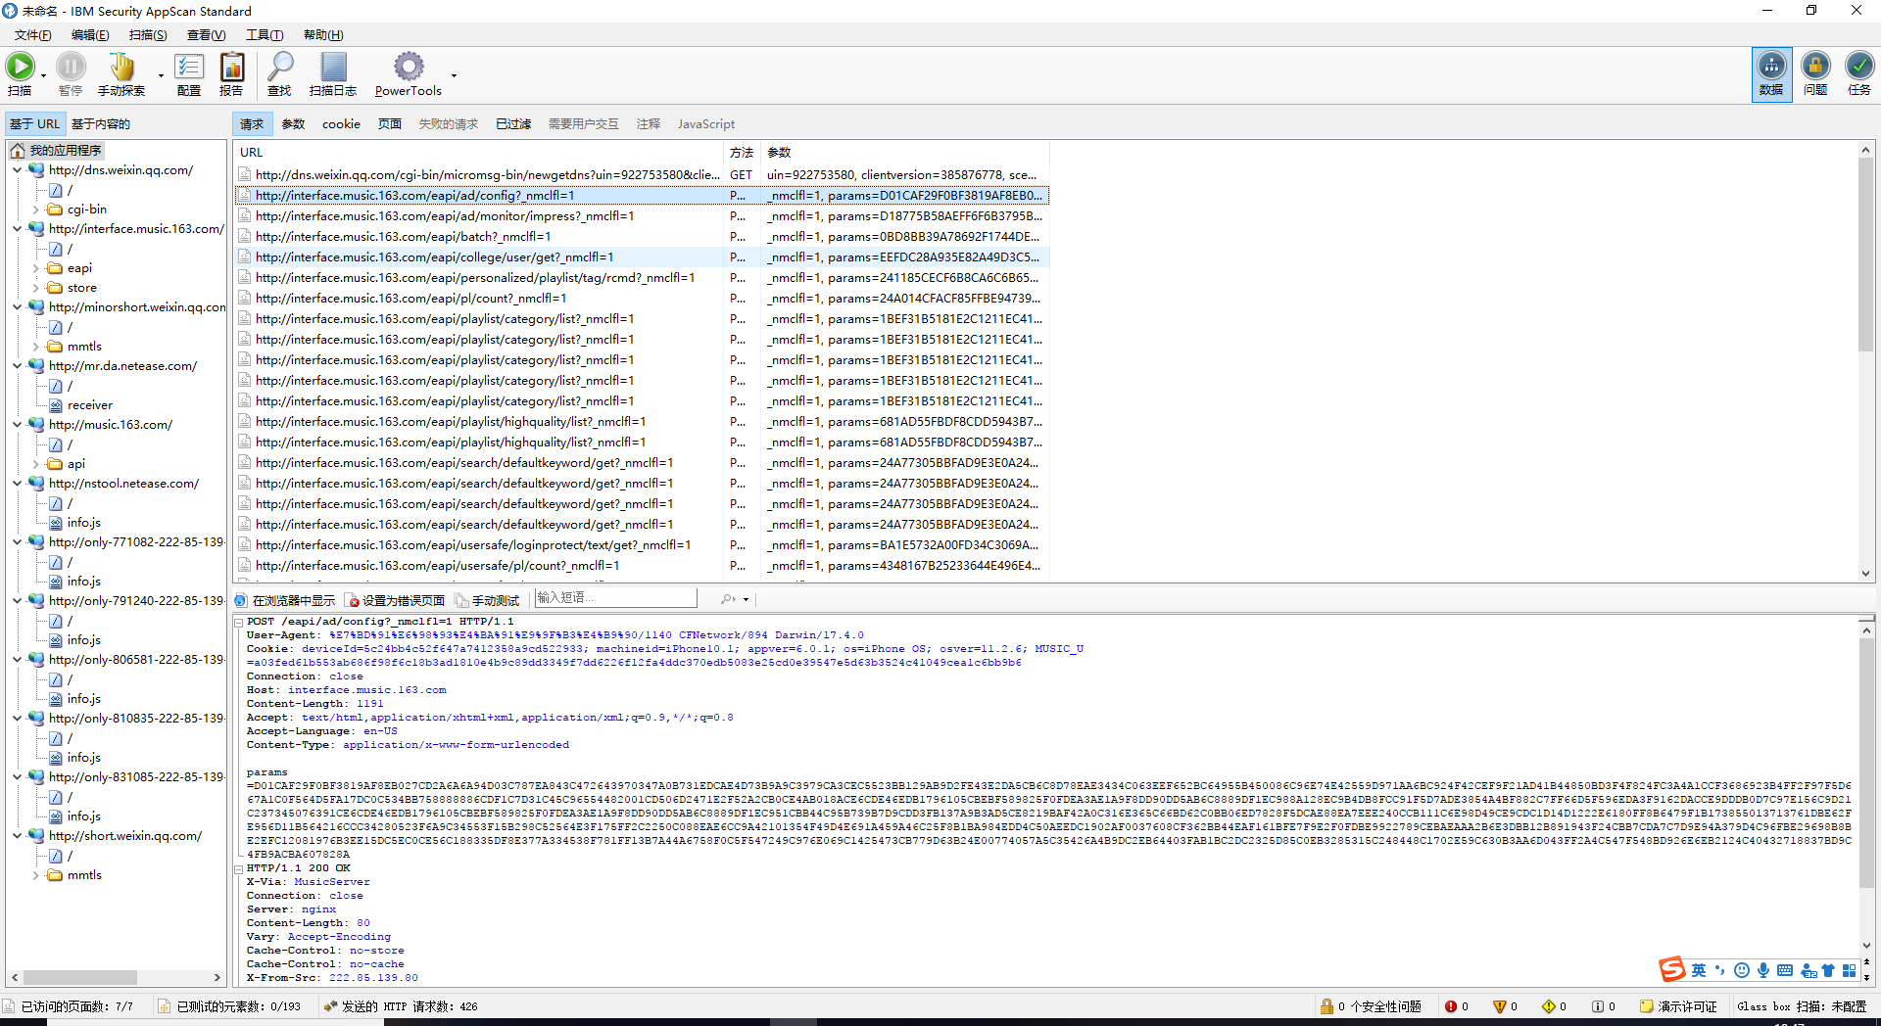The width and height of the screenshot is (1881, 1026).
Task: Collapse http://dns.weixin.qq.com/ tree node
Action: click(x=17, y=170)
